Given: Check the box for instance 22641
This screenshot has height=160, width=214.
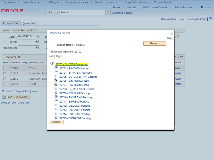Looking at the screenshot, I should [x=5, y=84].
